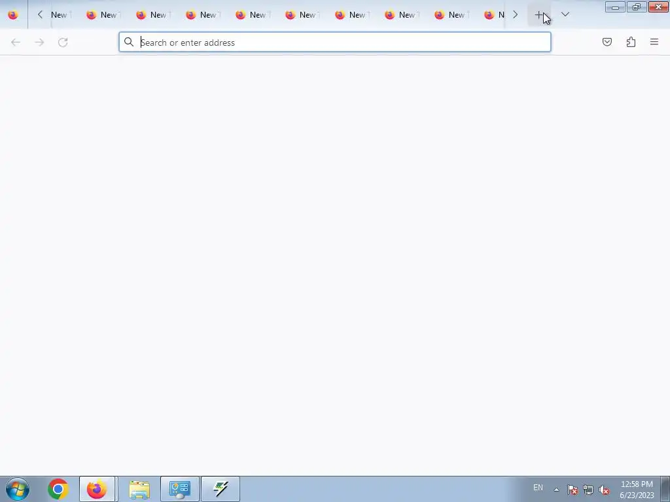Restore down the Firefox window

[636, 7]
